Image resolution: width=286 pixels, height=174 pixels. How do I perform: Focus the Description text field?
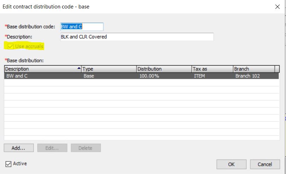(x=137, y=37)
